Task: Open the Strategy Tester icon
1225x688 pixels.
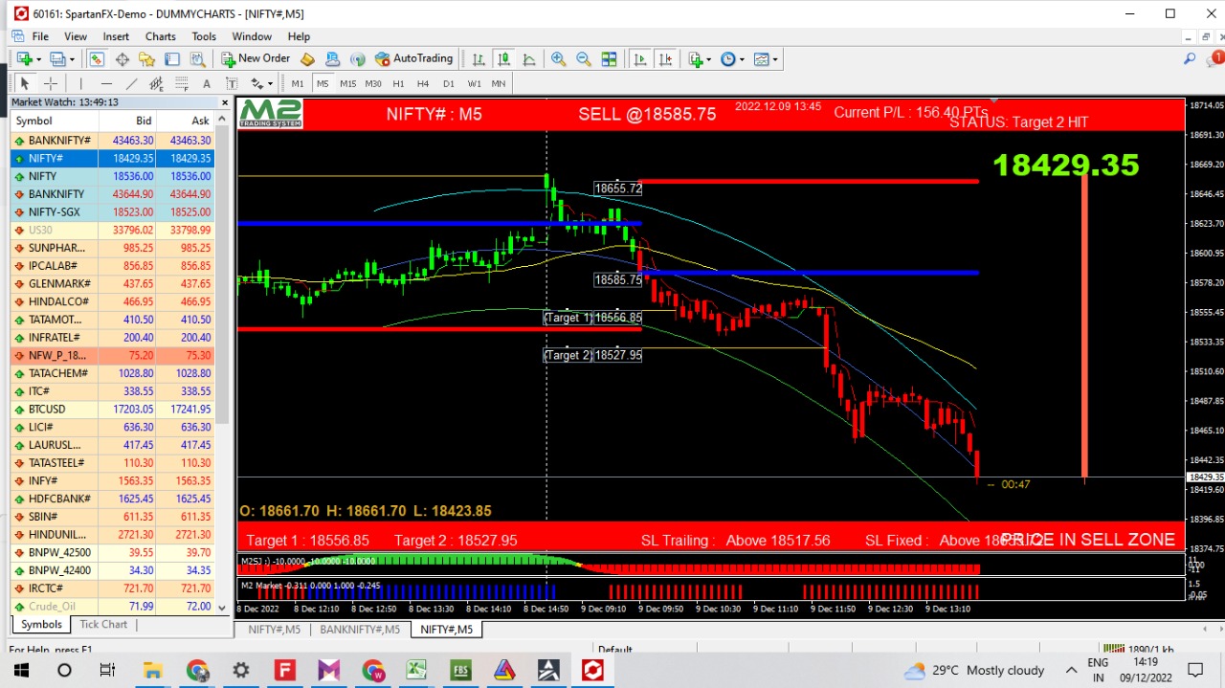Action: [195, 59]
